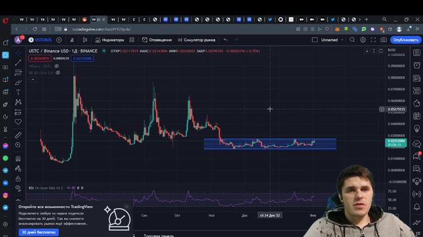Open browser tab search magnifier
Image resolution: width=423 pixels, height=237 pixels.
[385, 19]
